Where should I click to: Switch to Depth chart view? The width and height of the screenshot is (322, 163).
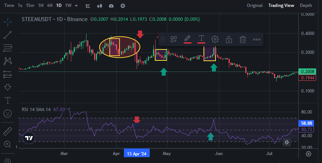306,5
